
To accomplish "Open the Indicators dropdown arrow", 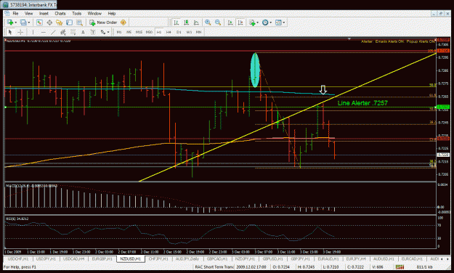I will (x=257, y=23).
